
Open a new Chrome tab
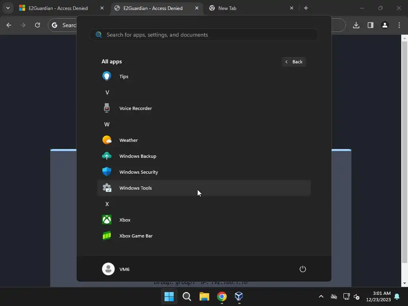coord(306,8)
